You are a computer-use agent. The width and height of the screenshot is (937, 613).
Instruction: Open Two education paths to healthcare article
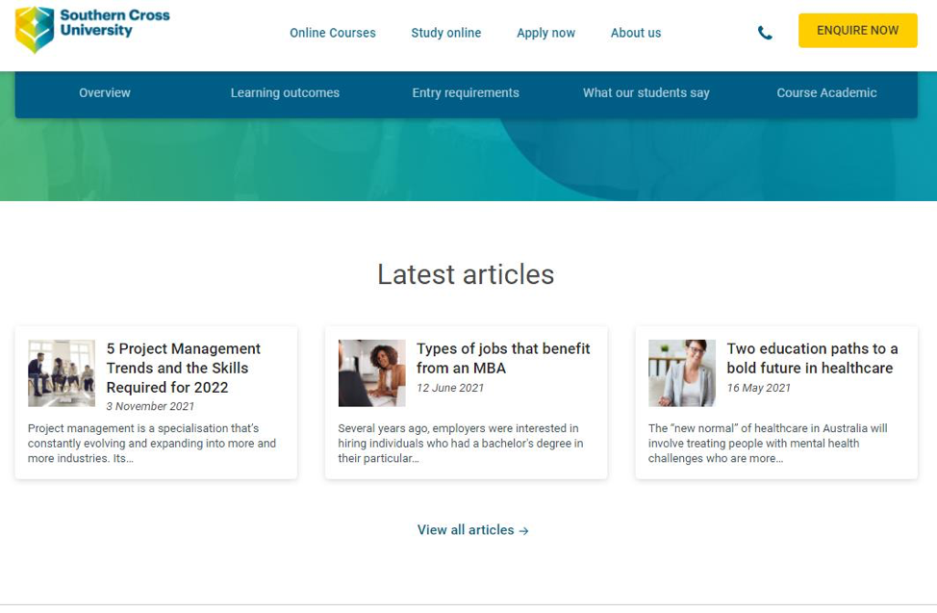coord(812,358)
